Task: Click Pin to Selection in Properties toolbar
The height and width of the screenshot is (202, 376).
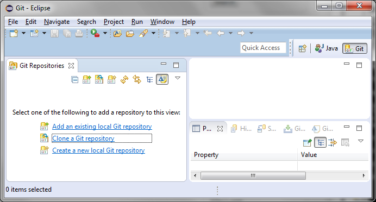Action: (308, 143)
